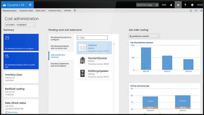This screenshot has width=204, height=115.
Task: Open the Production orders menu
Action: (26, 11)
